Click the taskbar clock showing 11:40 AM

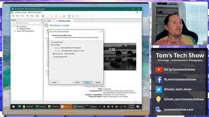click(x=131, y=107)
